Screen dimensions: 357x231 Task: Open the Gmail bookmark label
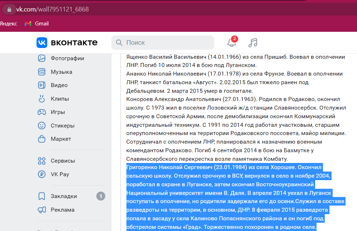[42, 24]
